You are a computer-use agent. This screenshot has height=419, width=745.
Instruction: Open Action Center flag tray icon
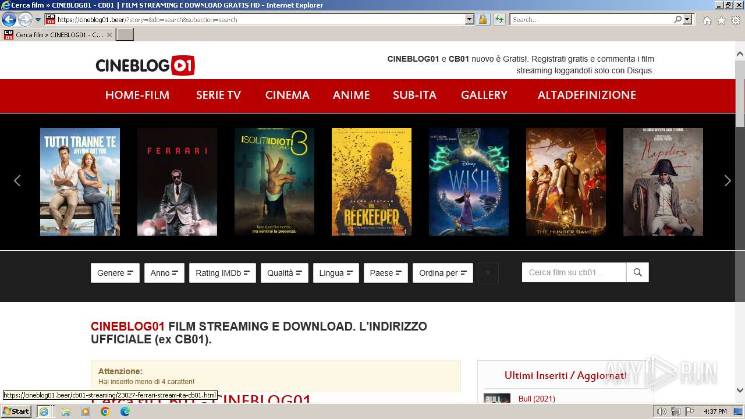click(x=690, y=411)
